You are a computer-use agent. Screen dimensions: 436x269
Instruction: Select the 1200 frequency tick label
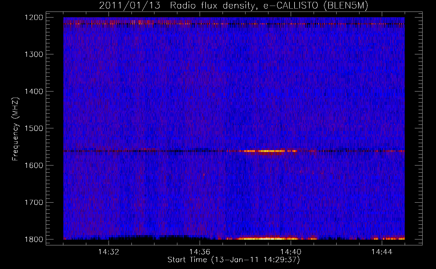tap(34, 17)
